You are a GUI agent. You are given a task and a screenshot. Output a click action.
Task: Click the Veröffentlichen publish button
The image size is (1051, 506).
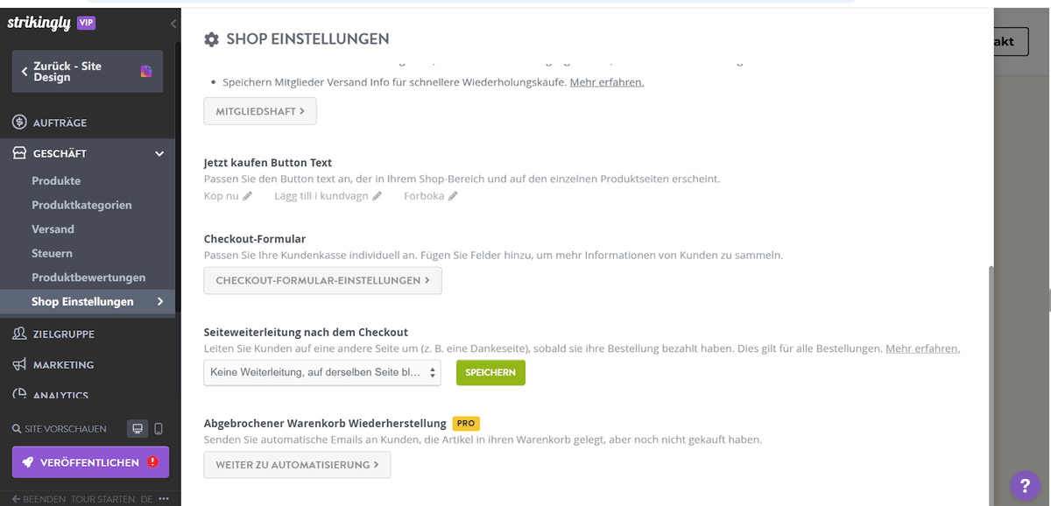tap(90, 462)
